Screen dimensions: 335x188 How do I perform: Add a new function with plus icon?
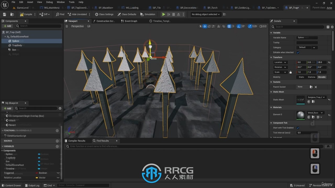coord(57,131)
